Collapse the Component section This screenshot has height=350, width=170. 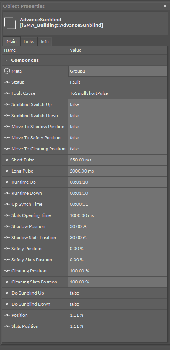pyautogui.click(x=6, y=60)
